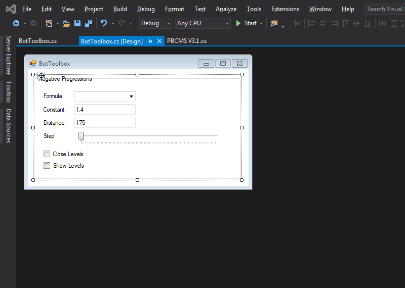Click the Make Same Width icon

point(383,23)
